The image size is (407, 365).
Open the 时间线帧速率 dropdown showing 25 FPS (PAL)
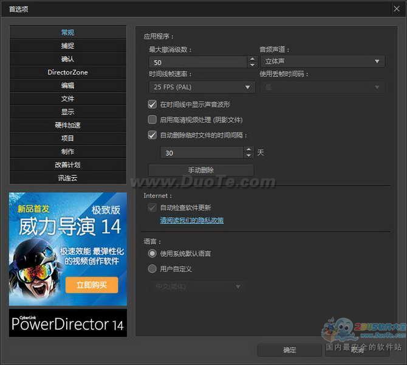coord(202,87)
